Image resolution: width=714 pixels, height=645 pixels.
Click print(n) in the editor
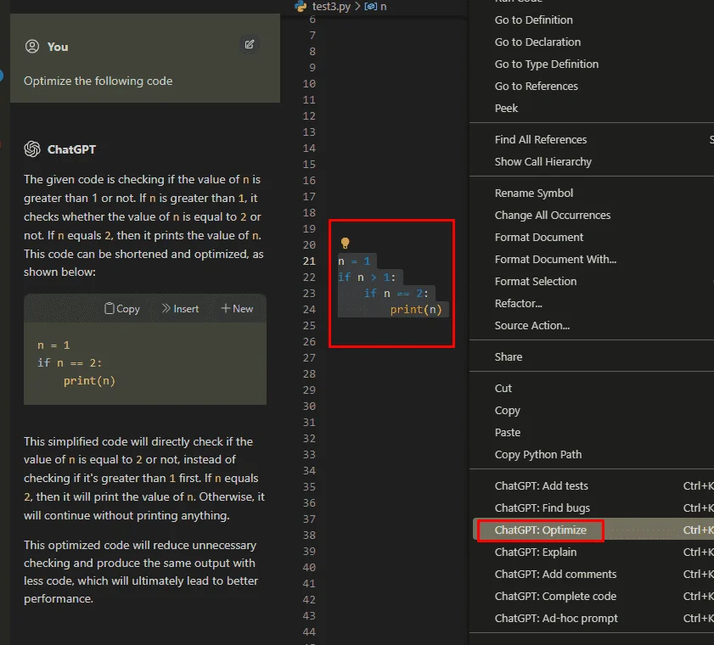tap(416, 310)
